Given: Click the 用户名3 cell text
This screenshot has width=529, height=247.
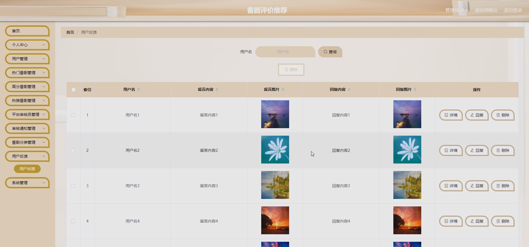Looking at the screenshot, I should click(132, 186).
